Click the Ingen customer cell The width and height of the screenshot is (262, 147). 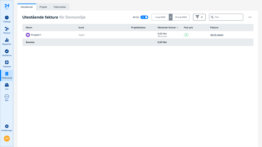82,35
